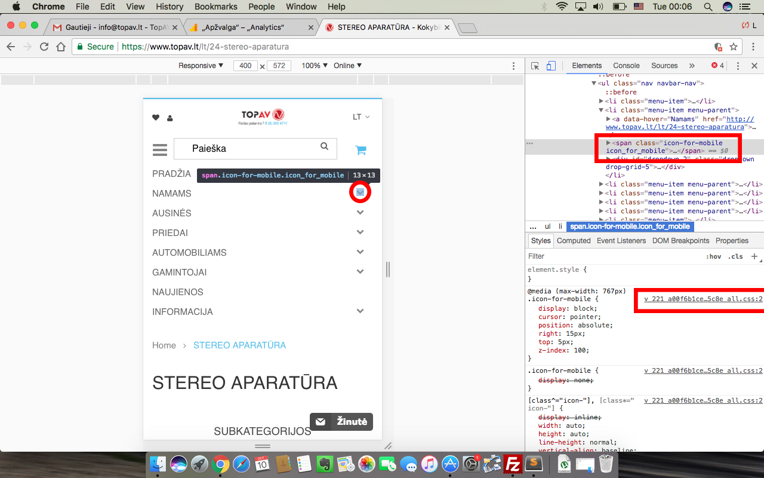This screenshot has width=764, height=478.
Task: Expand the AUTOMOBILIAMS submenu chevron
Action: (360, 252)
